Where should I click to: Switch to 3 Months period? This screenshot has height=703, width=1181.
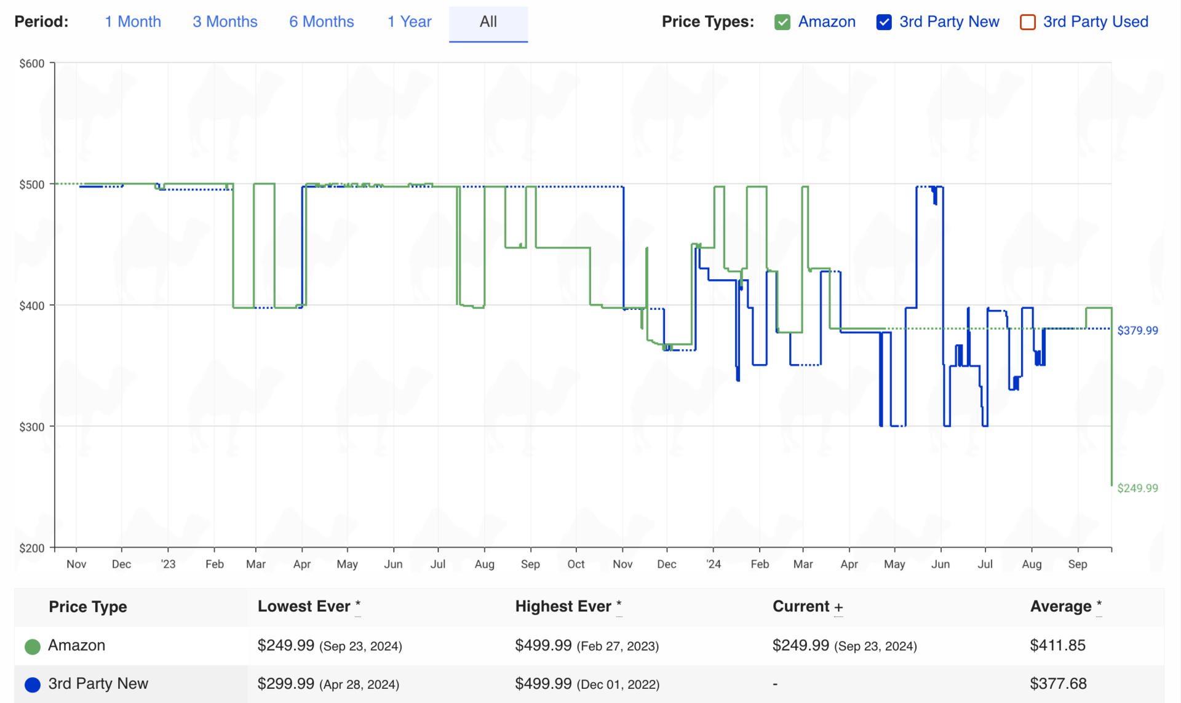pyautogui.click(x=225, y=22)
